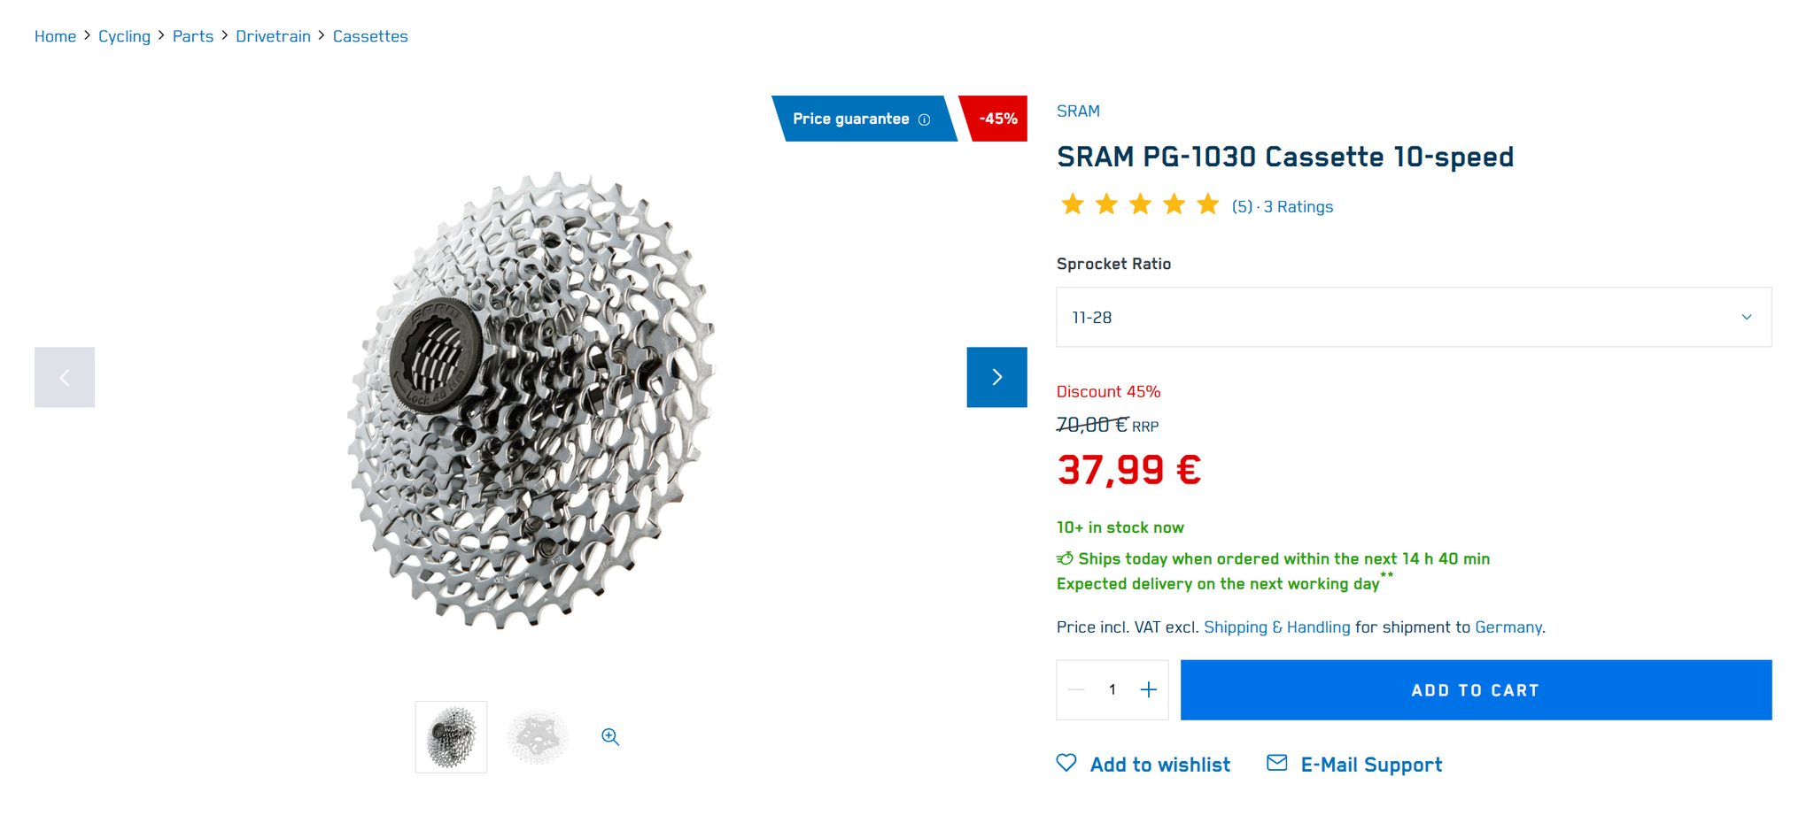Screen dimensions: 1814x823
Task: Open Shipping & Handling details link
Action: (x=1276, y=627)
